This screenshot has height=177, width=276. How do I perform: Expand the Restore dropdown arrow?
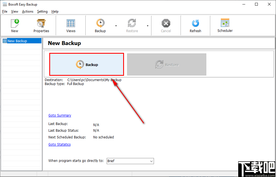[148, 25]
